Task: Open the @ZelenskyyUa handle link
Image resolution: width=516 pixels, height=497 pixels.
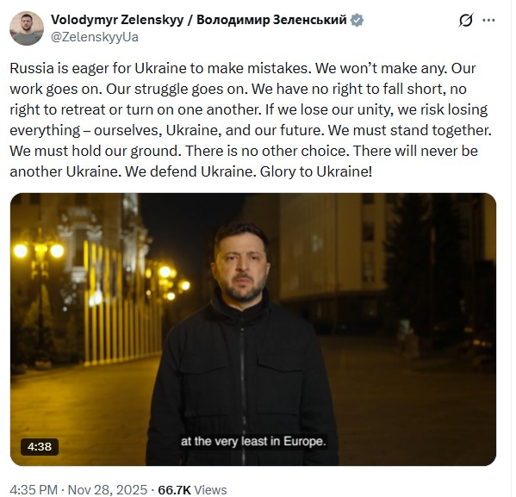Action: [95, 37]
